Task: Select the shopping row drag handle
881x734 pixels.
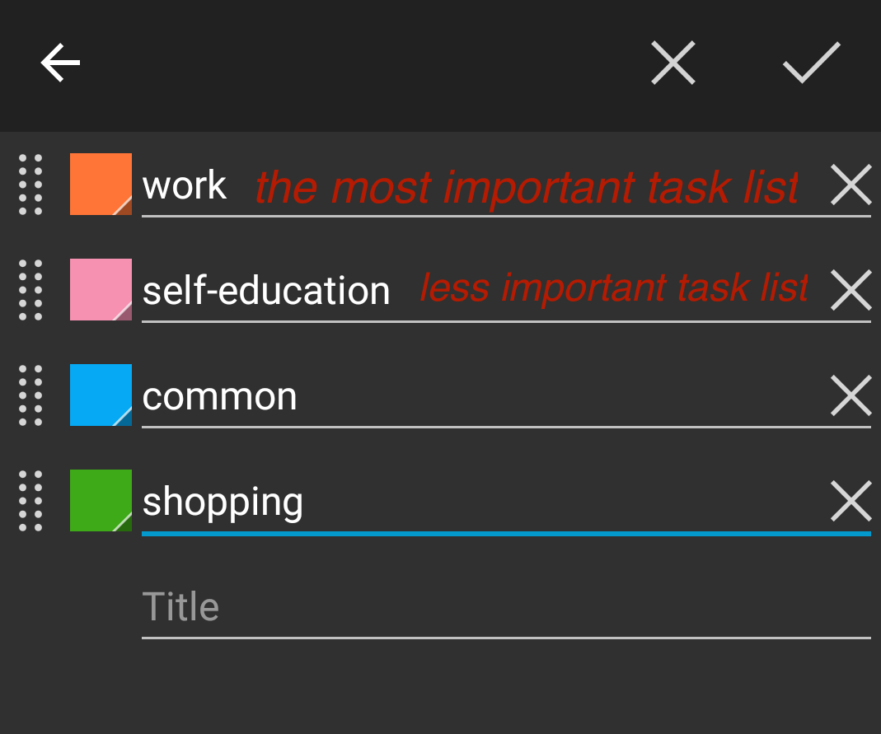Action: (30, 501)
